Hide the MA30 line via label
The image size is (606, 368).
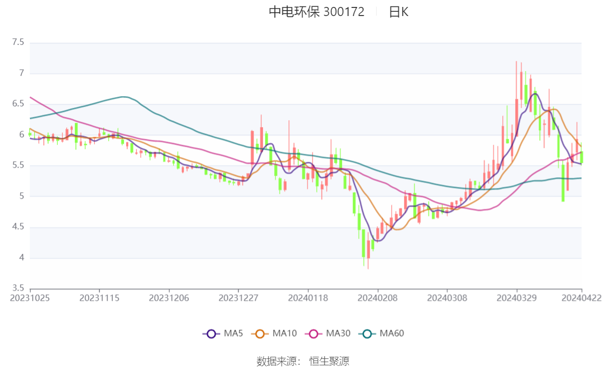tap(338, 333)
